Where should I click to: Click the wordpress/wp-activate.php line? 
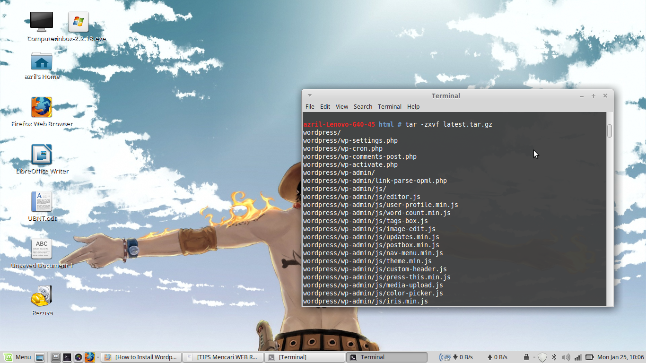[350, 164]
